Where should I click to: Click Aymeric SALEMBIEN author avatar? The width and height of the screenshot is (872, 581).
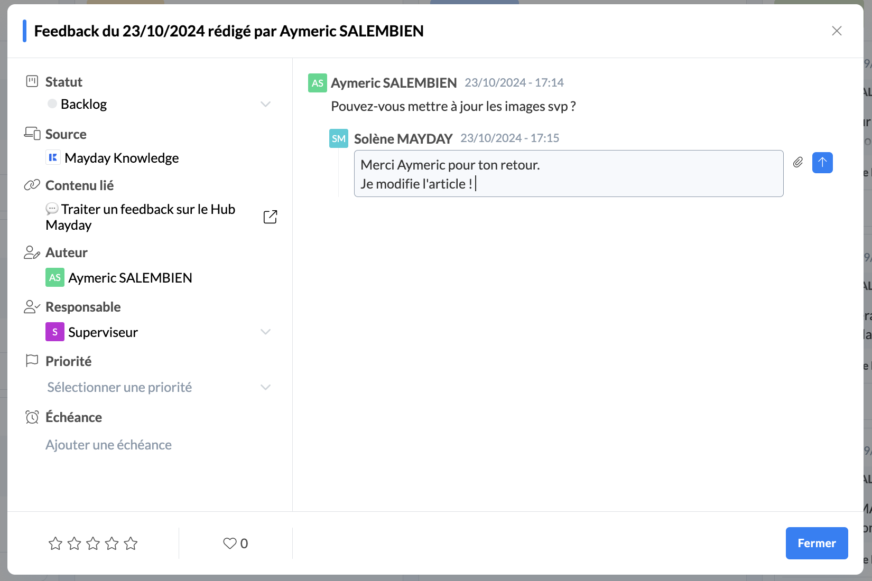(x=55, y=278)
